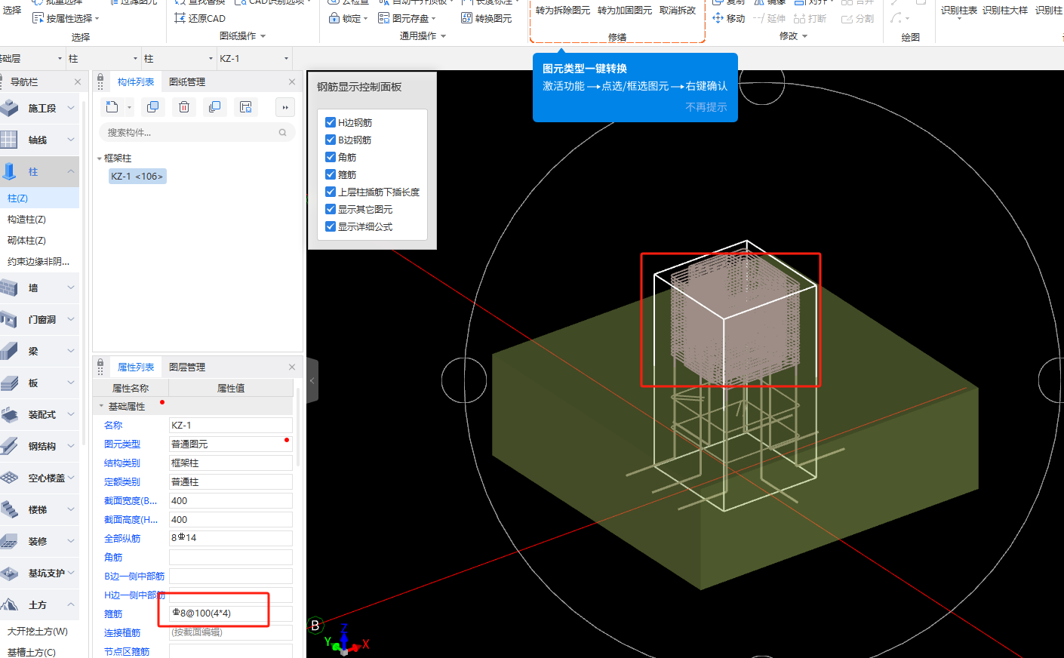Close the navigation bar panel
The image size is (1064, 658).
[x=78, y=81]
